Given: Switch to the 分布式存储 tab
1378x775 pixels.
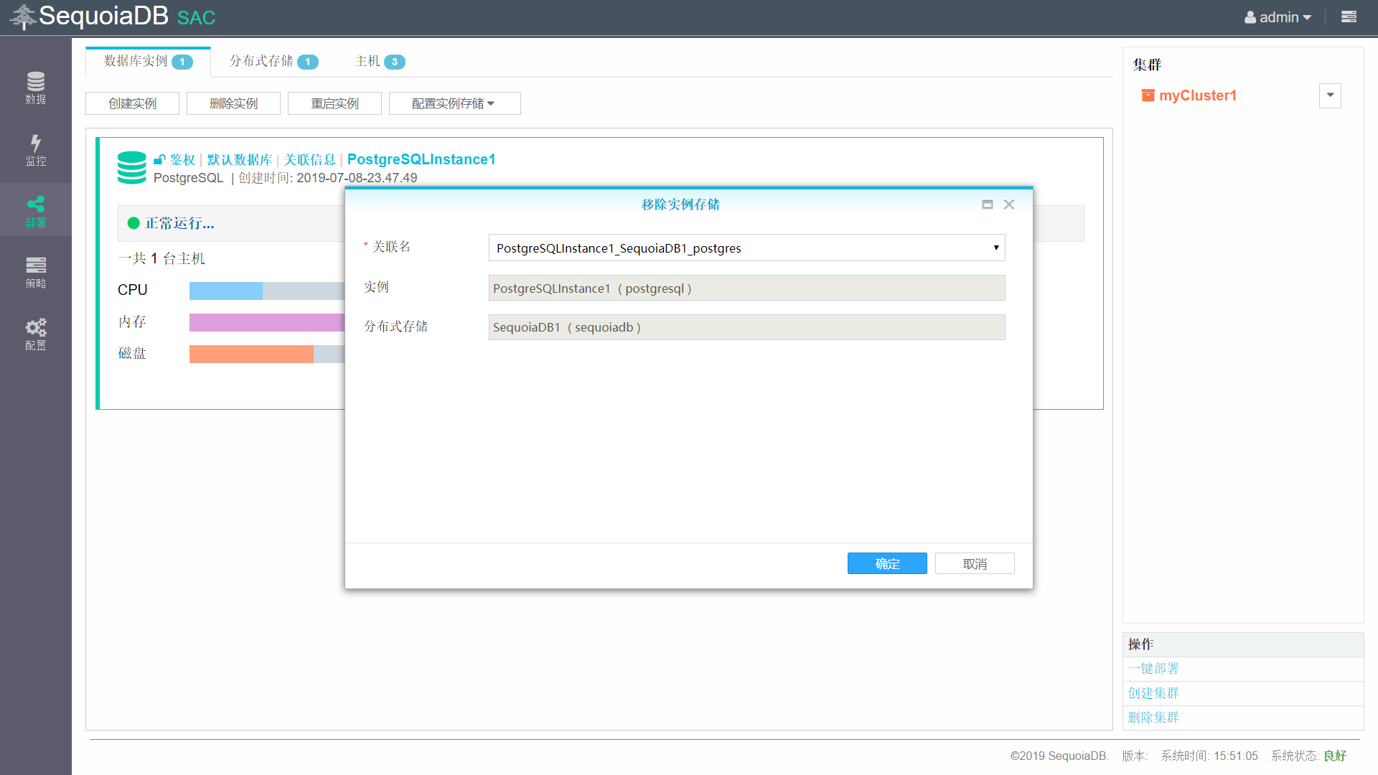Looking at the screenshot, I should pos(273,62).
